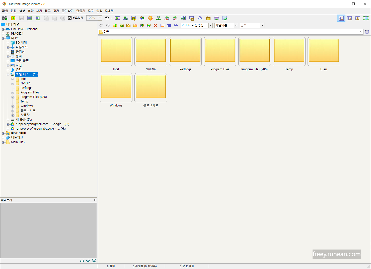Select the Main Files tree item
The height and width of the screenshot is (269, 371).
[18, 142]
